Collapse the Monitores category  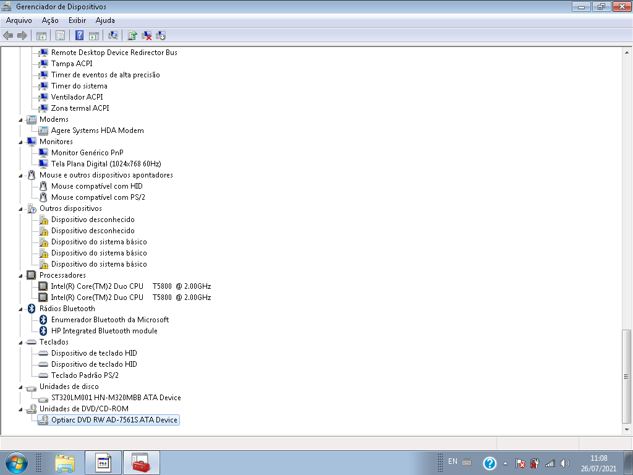point(20,142)
